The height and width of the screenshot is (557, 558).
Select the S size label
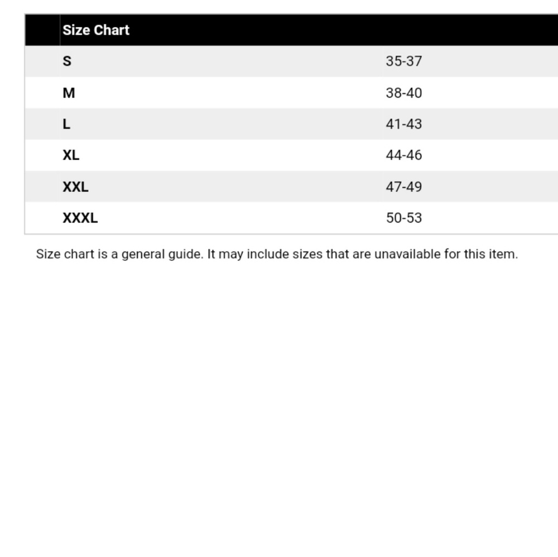(67, 61)
